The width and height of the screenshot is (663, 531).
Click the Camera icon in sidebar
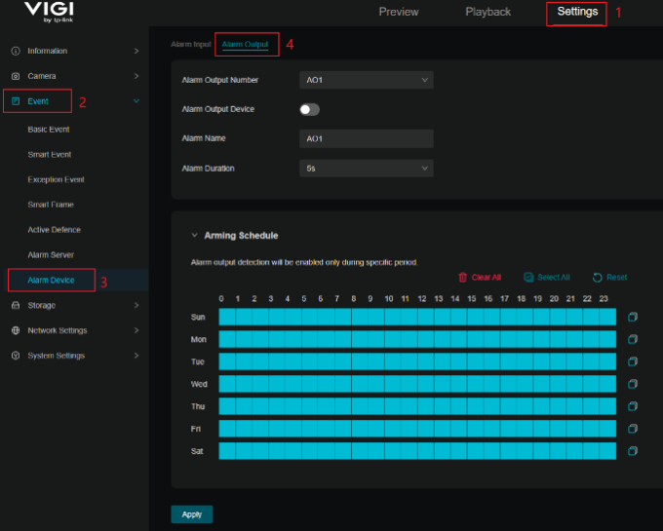[16, 76]
